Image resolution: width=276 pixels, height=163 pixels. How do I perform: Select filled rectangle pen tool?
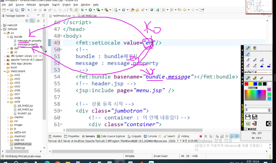pos(269,66)
